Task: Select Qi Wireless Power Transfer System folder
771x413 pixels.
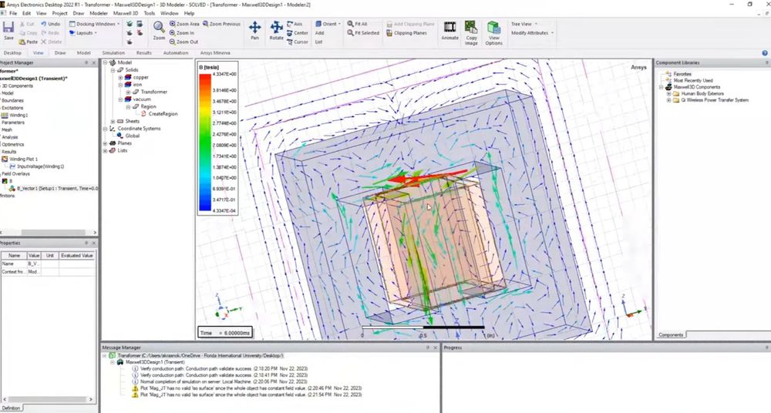Action: [x=715, y=100]
